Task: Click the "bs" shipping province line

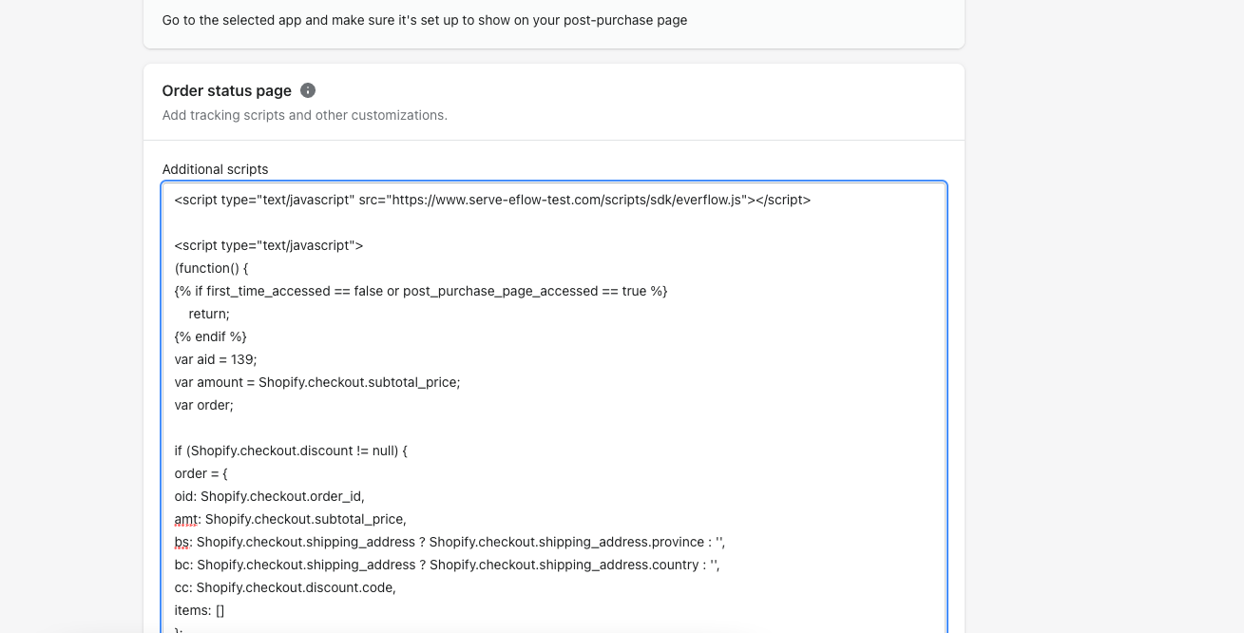Action: [450, 542]
